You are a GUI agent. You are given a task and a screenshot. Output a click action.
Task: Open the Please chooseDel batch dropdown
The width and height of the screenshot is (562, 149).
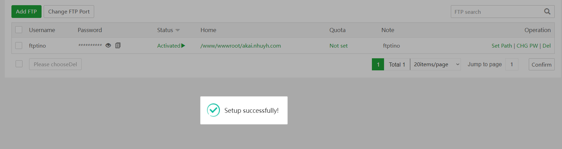[x=55, y=64]
